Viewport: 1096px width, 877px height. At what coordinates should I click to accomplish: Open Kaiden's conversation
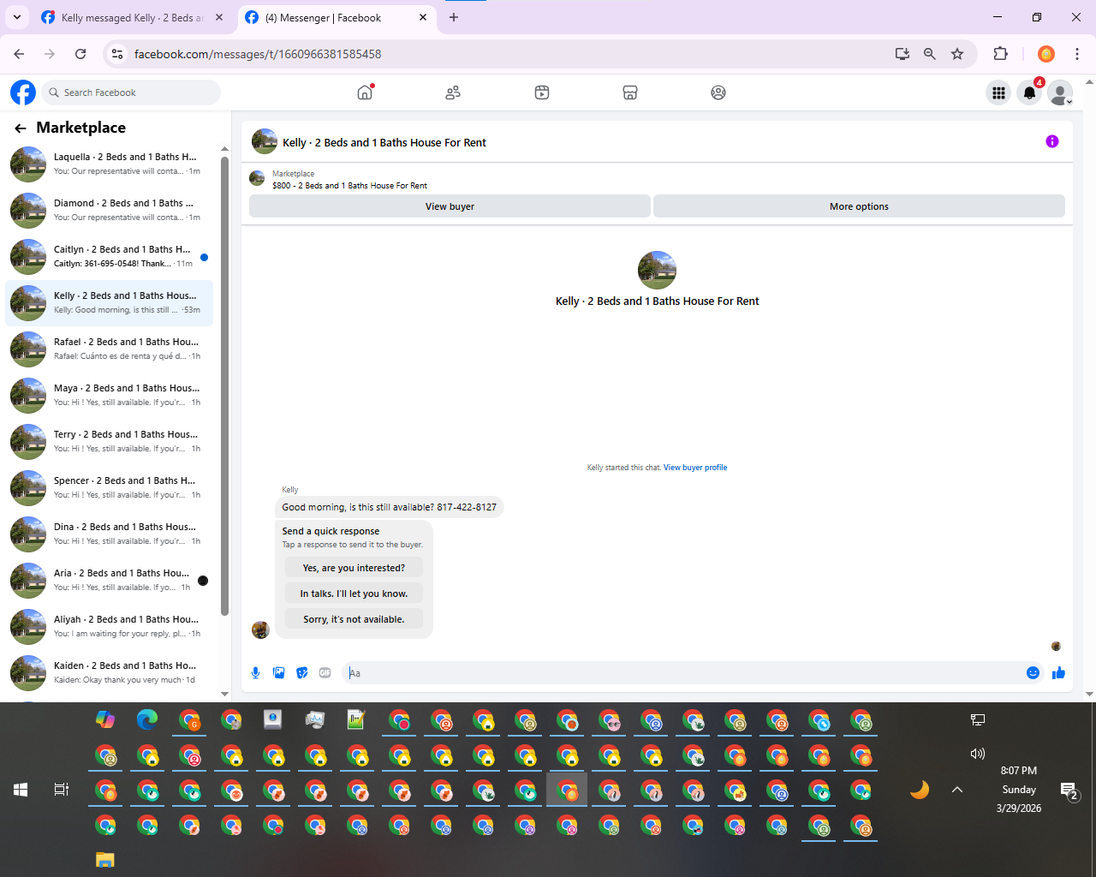click(110, 672)
